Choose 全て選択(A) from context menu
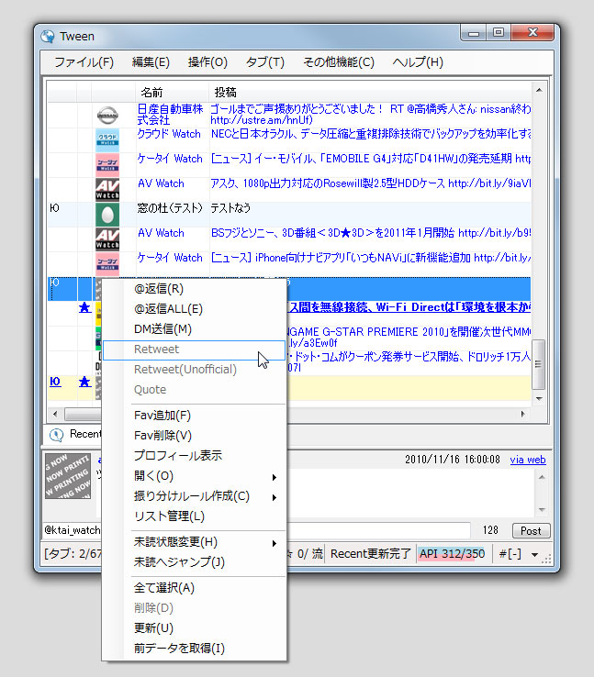The height and width of the screenshot is (677, 594). [194, 588]
